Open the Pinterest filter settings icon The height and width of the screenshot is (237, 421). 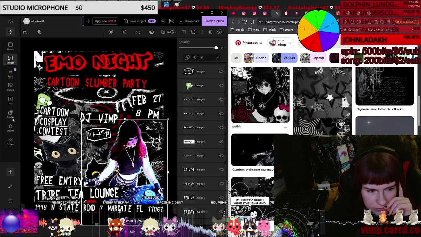pyautogui.click(x=236, y=58)
